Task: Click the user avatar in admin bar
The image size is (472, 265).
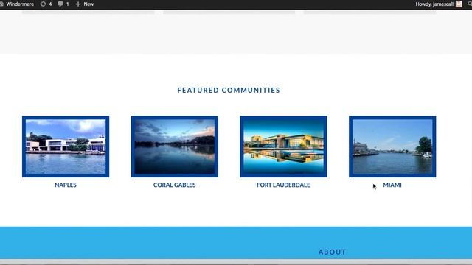Action: coord(459,4)
